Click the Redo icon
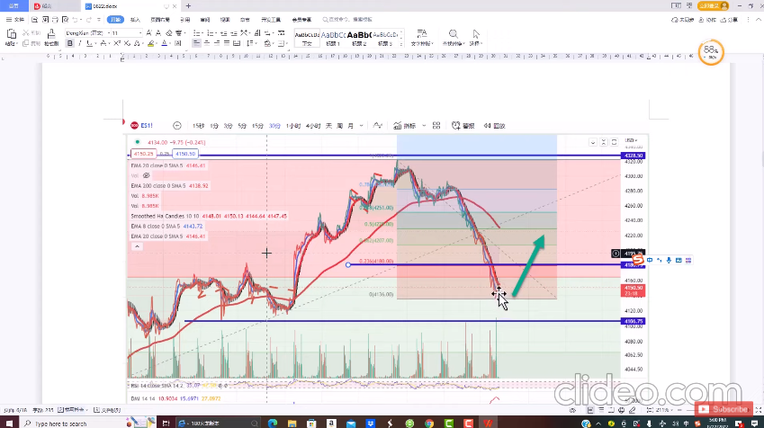This screenshot has width=764, height=428. (89, 20)
